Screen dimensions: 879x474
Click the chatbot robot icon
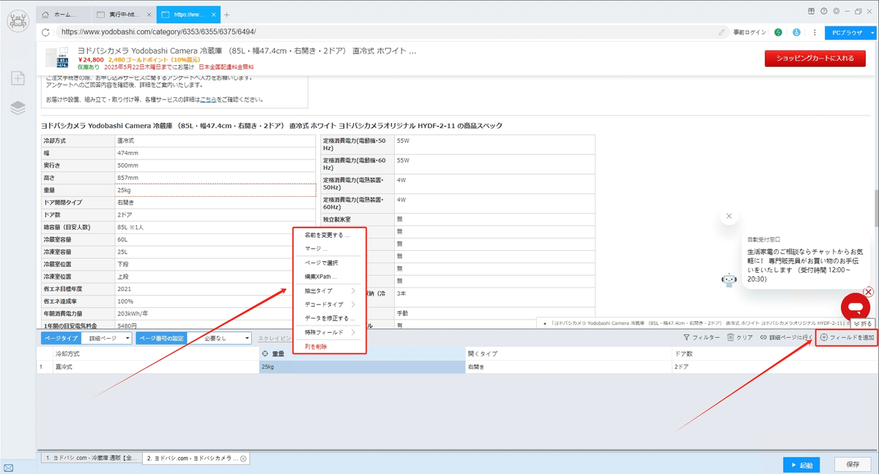[x=729, y=280]
